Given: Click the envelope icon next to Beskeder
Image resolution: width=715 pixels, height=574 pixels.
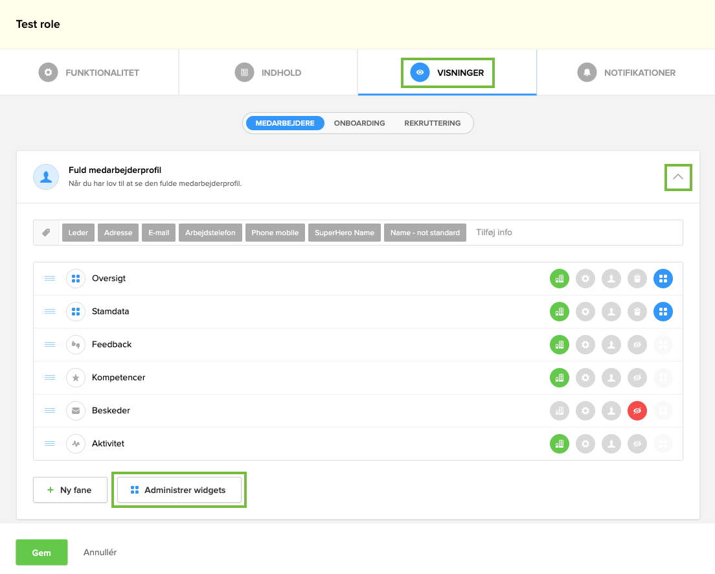Looking at the screenshot, I should coord(76,411).
